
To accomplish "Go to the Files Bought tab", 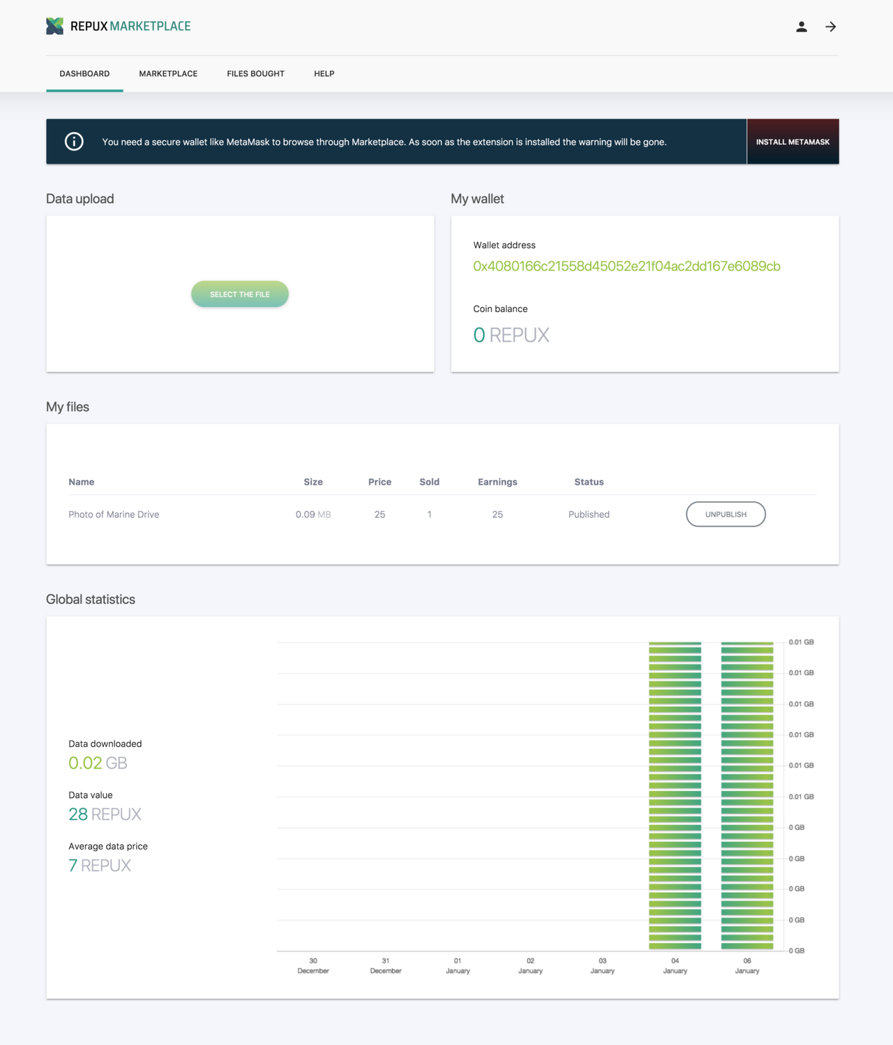I will (x=255, y=73).
